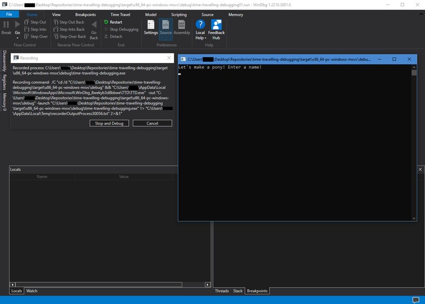425x304 pixels.
Task: Click the console window system menu icon
Action: 183,59
